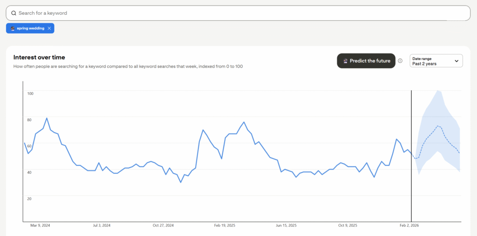Screen dimensions: 477x236
Task: Click the Mar 9, 2024 axis label
Action: point(40,225)
